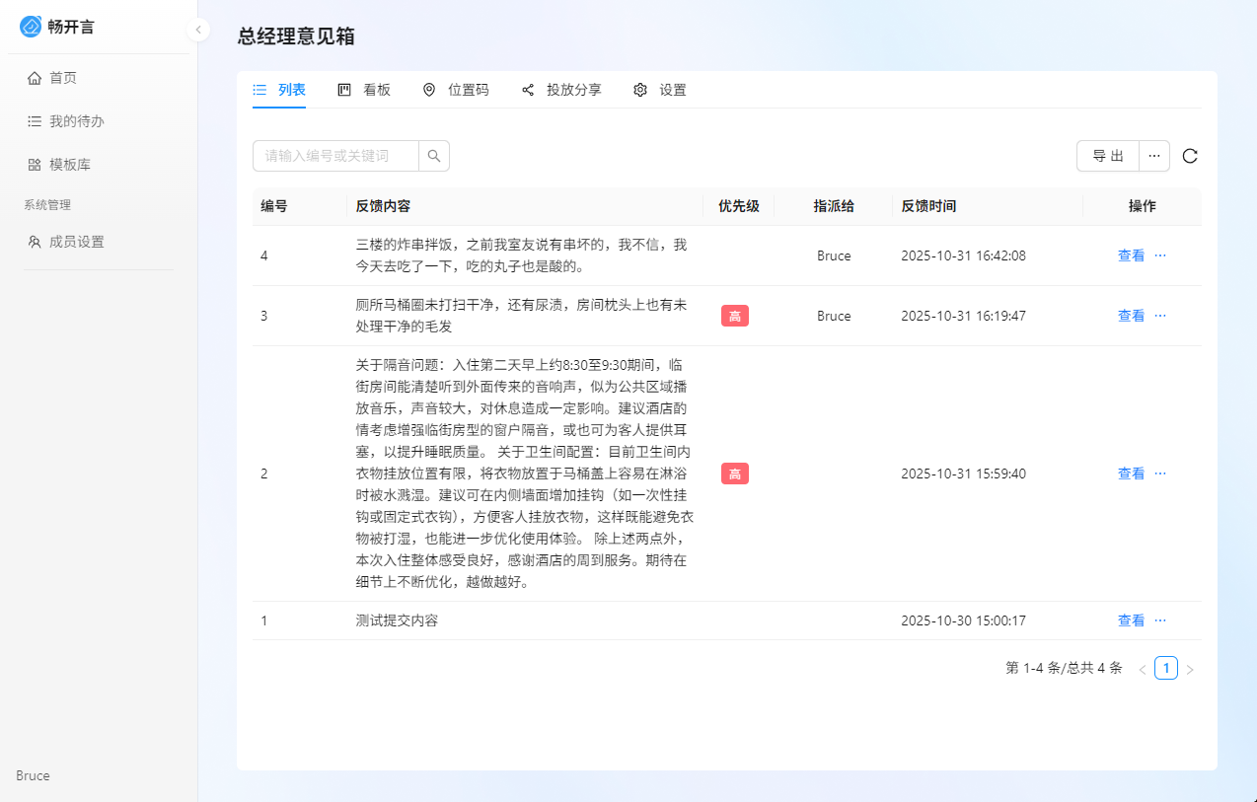Open the 设置 tab
This screenshot has width=1257, height=802.
click(x=660, y=90)
